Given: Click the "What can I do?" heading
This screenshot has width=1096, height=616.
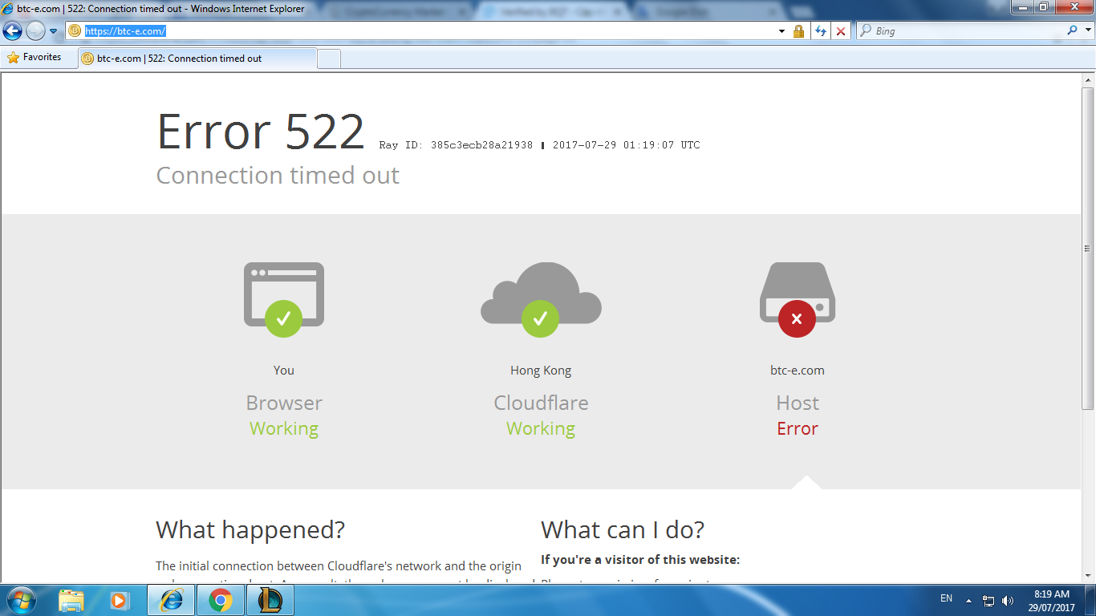Looking at the screenshot, I should click(x=623, y=530).
